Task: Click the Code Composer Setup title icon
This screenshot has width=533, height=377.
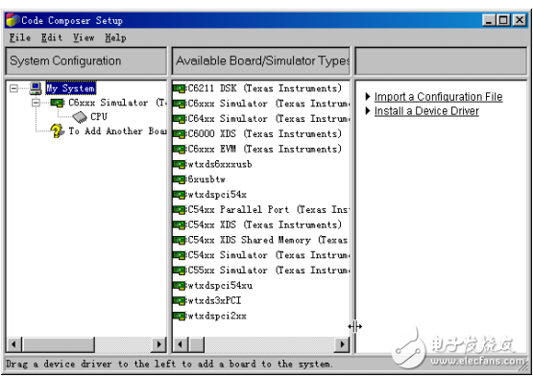Action: coord(12,20)
